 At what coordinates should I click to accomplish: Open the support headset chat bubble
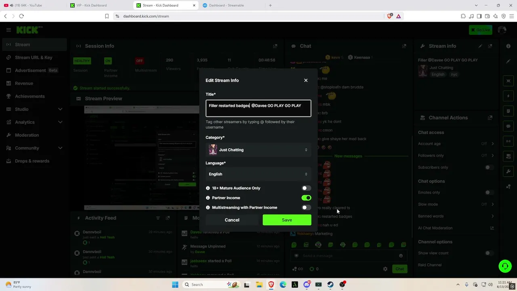coord(504,266)
